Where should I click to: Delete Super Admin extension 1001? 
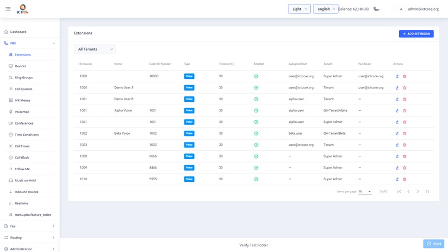point(405,122)
